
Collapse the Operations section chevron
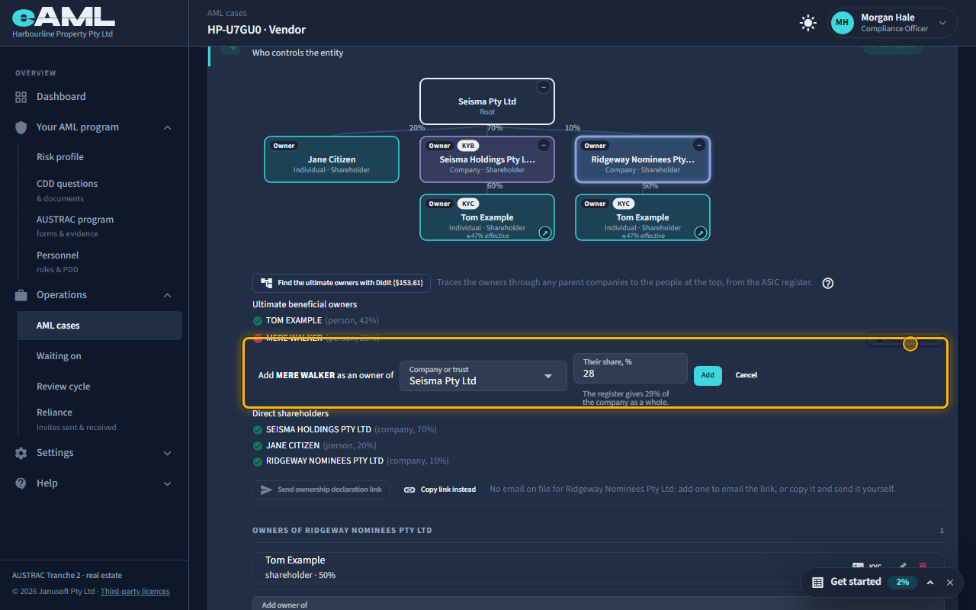click(168, 295)
